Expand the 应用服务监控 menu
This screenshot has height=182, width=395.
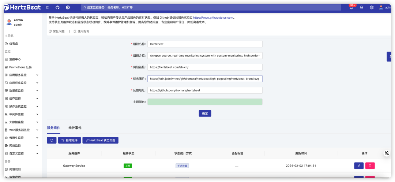pos(22,75)
